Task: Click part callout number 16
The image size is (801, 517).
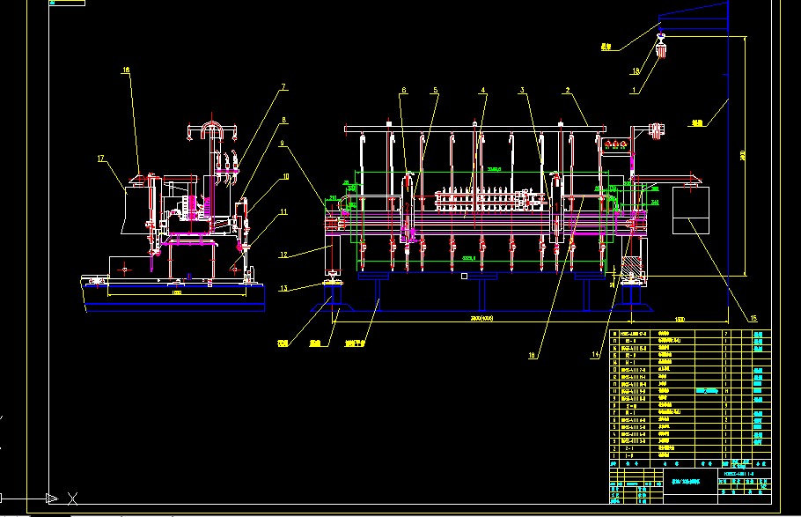Action: tap(126, 70)
